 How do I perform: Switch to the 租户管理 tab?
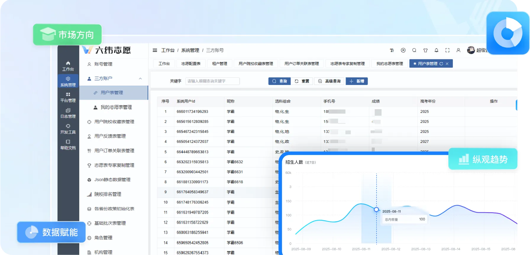(219, 64)
